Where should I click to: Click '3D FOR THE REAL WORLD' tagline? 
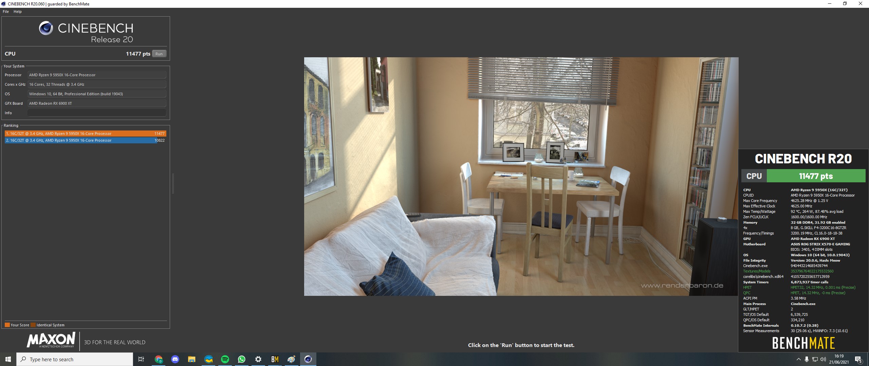115,342
